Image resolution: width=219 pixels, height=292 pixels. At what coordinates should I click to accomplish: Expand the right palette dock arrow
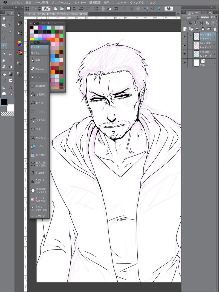click(x=211, y=7)
